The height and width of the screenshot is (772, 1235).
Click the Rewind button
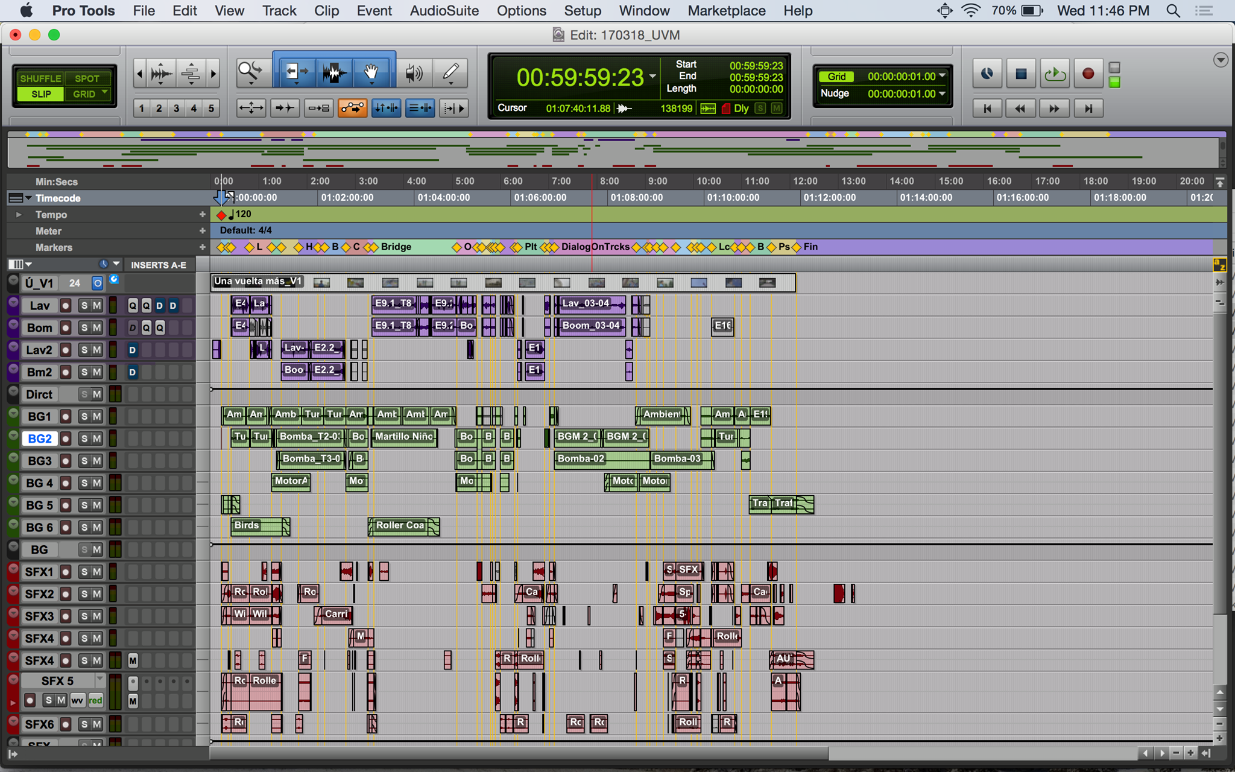pyautogui.click(x=1020, y=109)
